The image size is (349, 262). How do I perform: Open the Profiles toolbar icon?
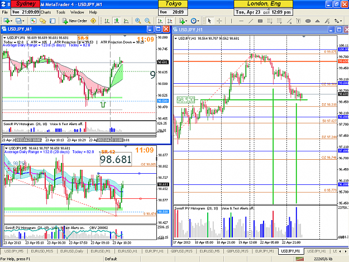point(18,21)
